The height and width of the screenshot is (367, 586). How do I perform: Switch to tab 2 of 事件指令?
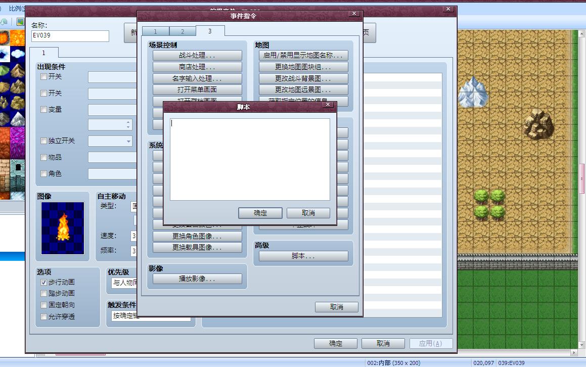183,31
